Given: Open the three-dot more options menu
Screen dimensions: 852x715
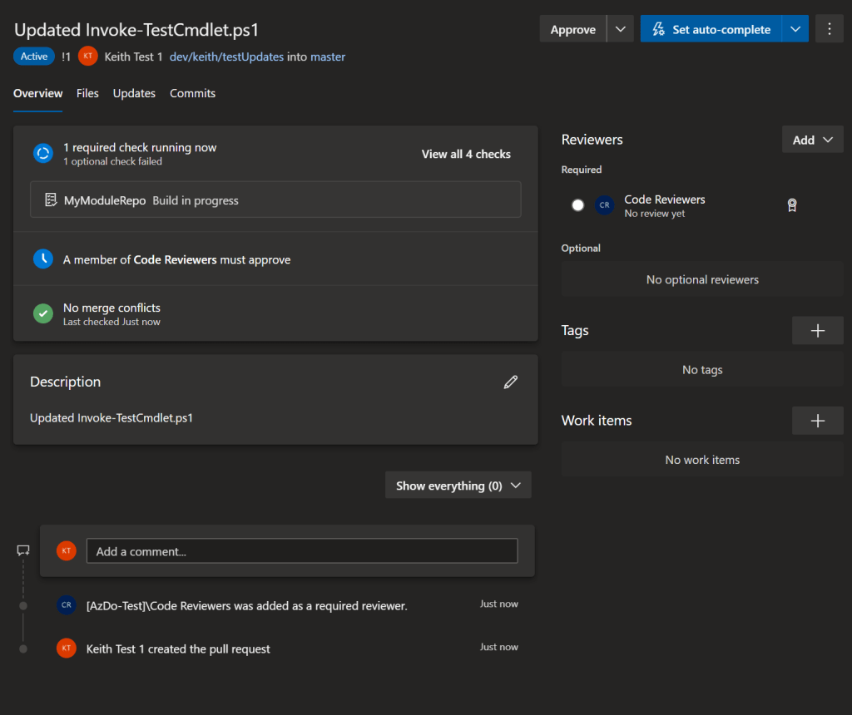Looking at the screenshot, I should click(x=829, y=29).
